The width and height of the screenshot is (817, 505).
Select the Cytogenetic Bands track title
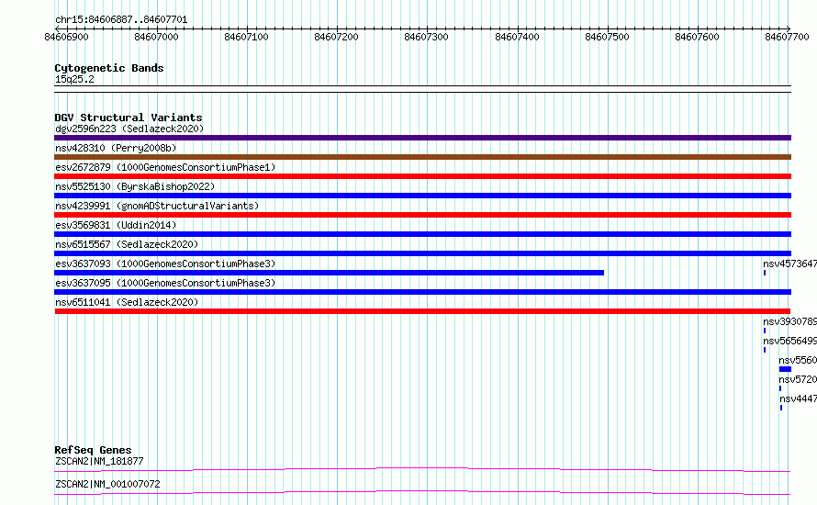pyautogui.click(x=109, y=68)
